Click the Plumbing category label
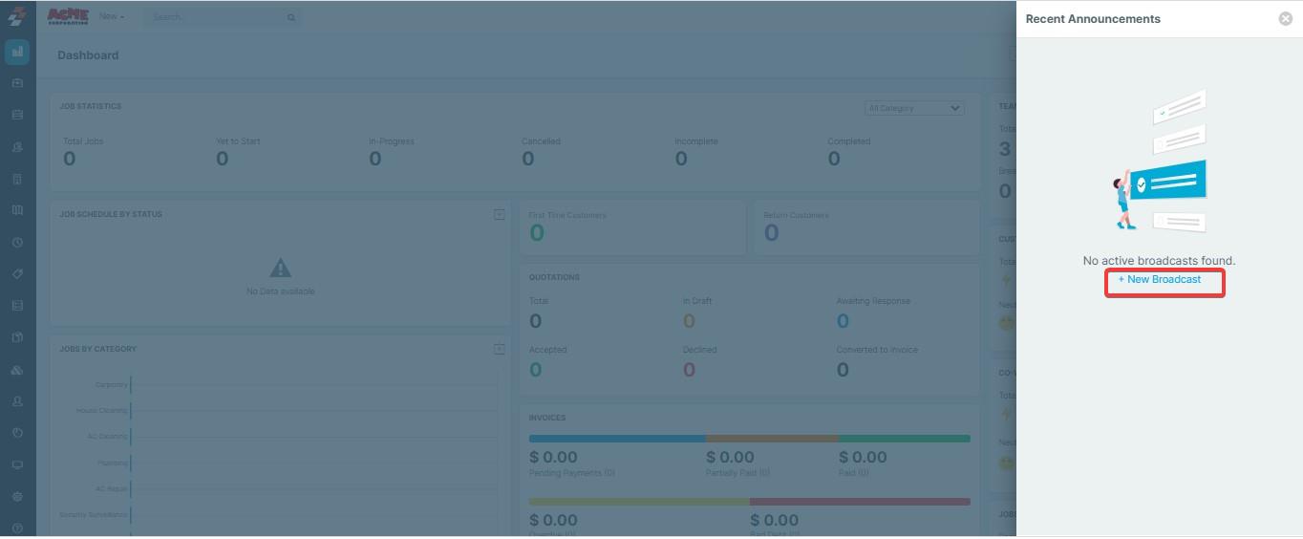The image size is (1303, 539). (x=112, y=463)
